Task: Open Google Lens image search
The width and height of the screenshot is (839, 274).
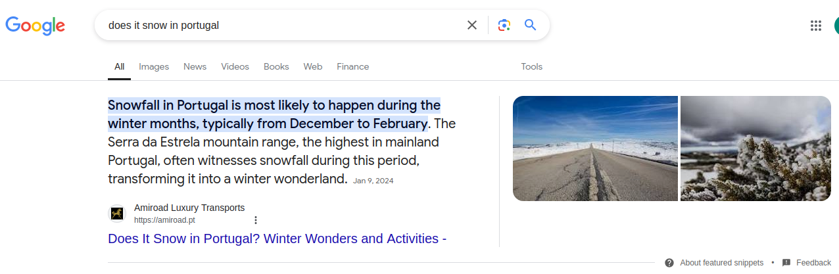Action: click(x=504, y=26)
